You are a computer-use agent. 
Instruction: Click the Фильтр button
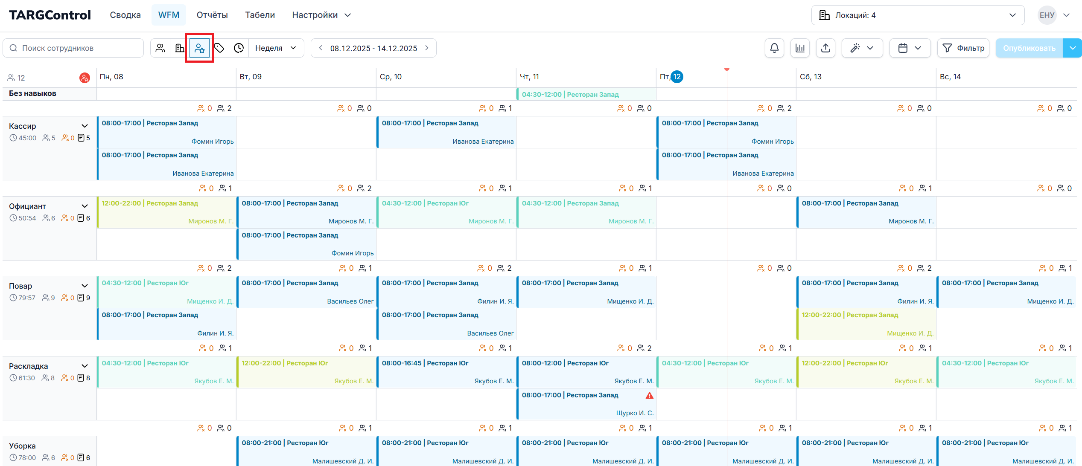[x=963, y=48]
